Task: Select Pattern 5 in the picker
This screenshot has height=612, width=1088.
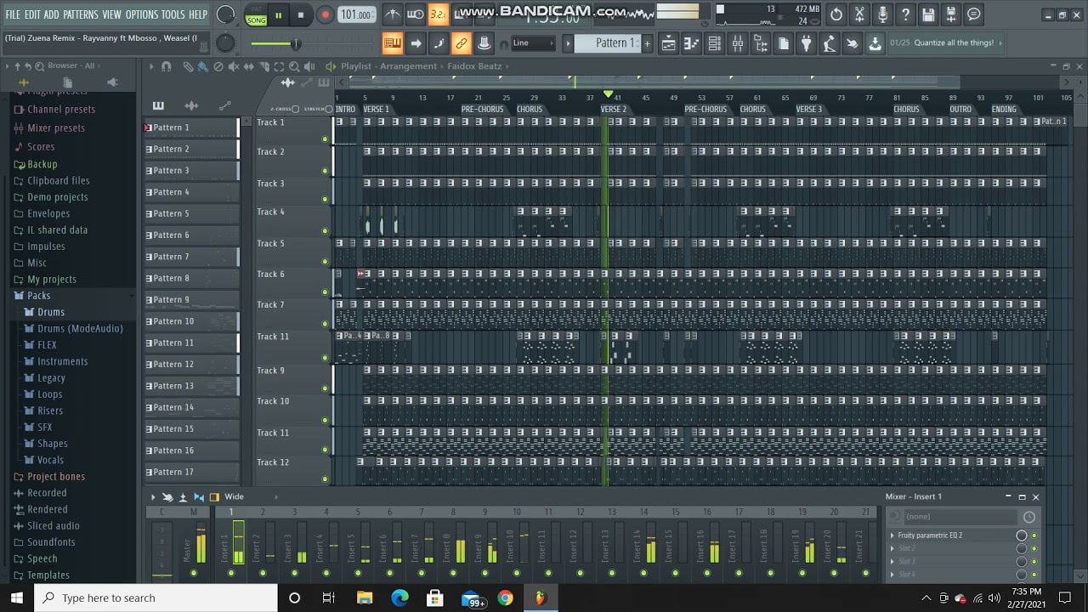Action: point(191,213)
